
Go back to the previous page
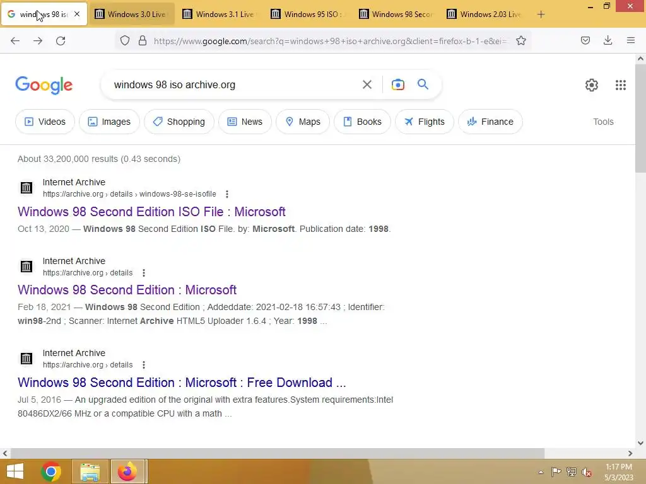(15, 41)
